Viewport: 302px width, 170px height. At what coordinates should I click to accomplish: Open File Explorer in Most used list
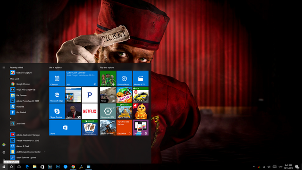pyautogui.click(x=28, y=95)
